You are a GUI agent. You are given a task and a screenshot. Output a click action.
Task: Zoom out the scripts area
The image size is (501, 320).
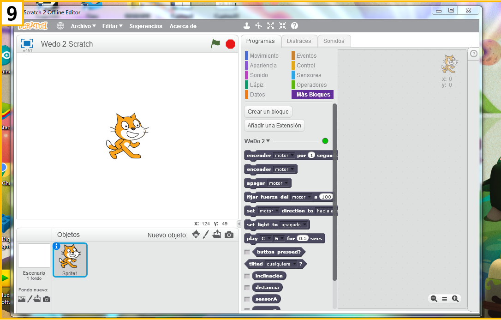coord(434,299)
